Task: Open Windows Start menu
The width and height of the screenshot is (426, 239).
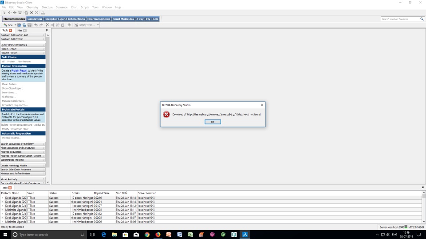Action: (5, 235)
